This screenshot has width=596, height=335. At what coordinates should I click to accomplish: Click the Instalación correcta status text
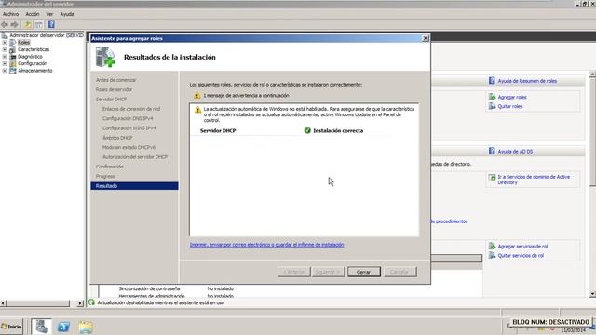coord(338,130)
